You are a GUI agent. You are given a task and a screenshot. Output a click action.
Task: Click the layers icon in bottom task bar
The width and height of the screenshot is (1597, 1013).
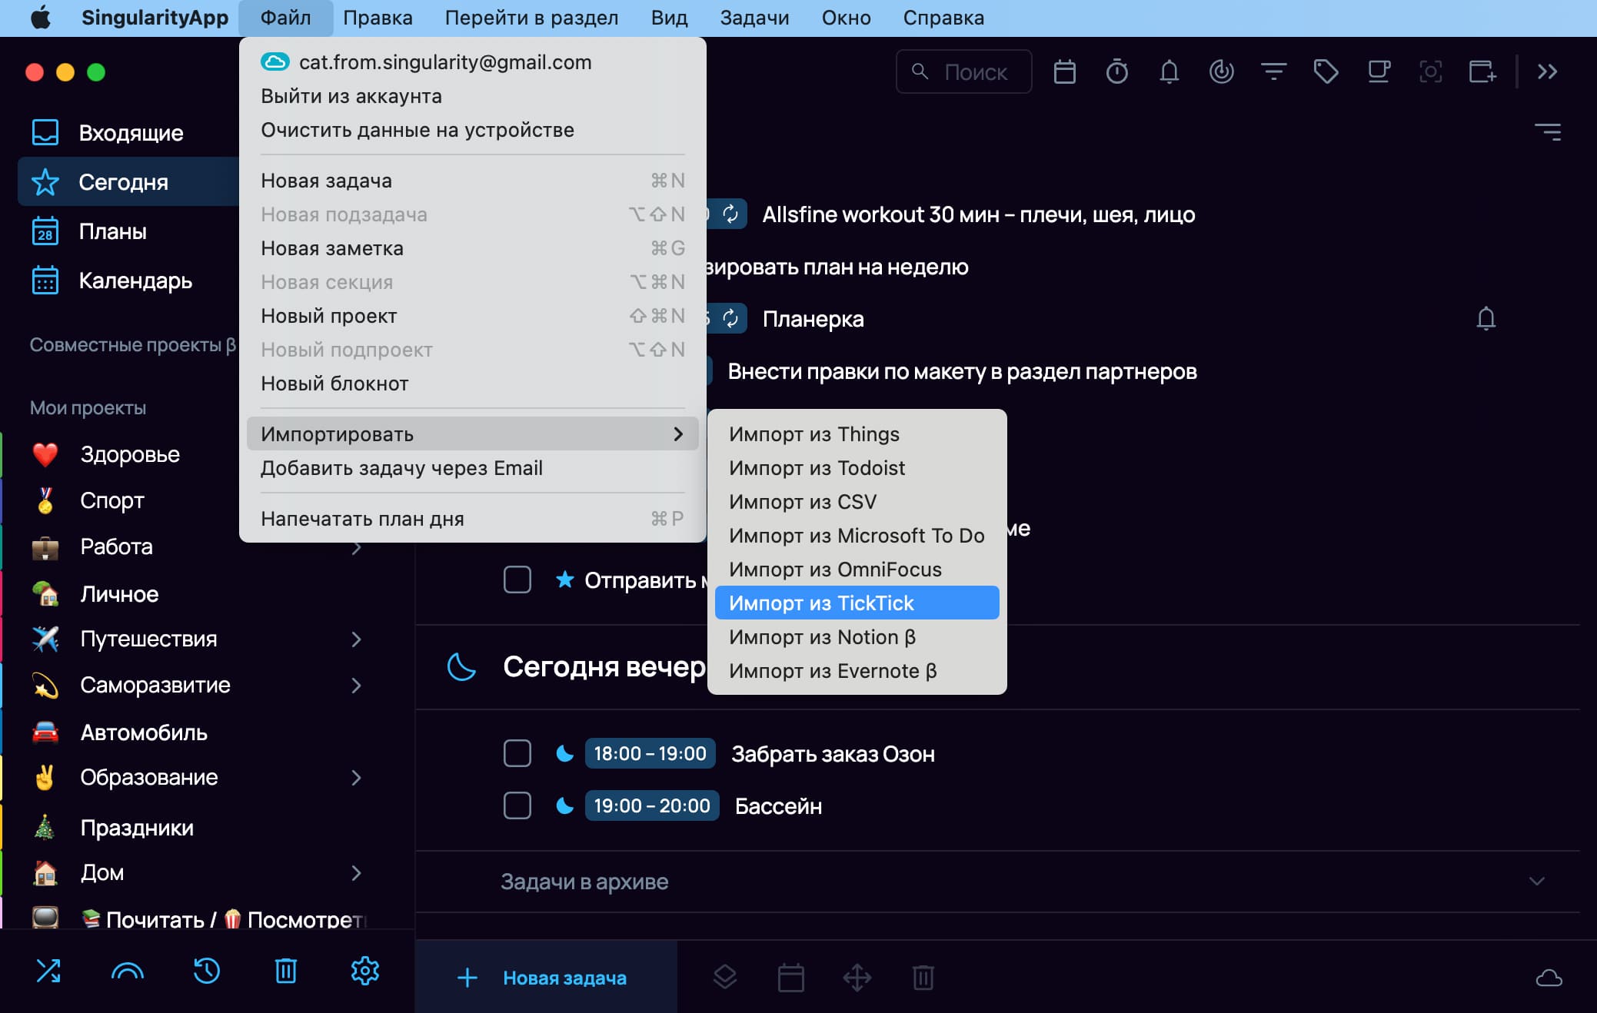(x=724, y=978)
